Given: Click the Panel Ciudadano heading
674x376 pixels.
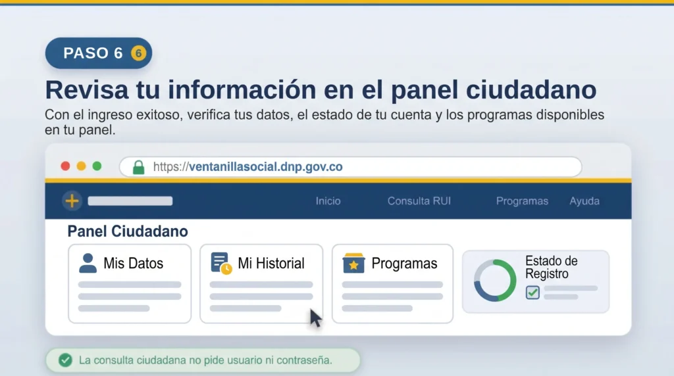Looking at the screenshot, I should tap(128, 231).
